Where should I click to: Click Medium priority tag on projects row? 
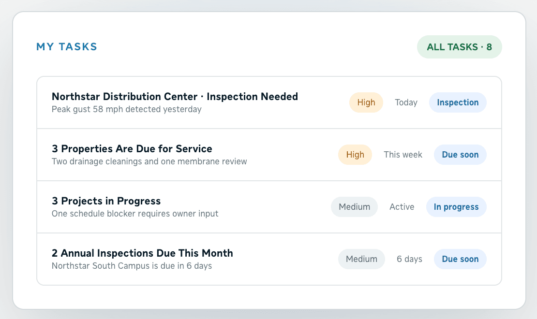354,207
